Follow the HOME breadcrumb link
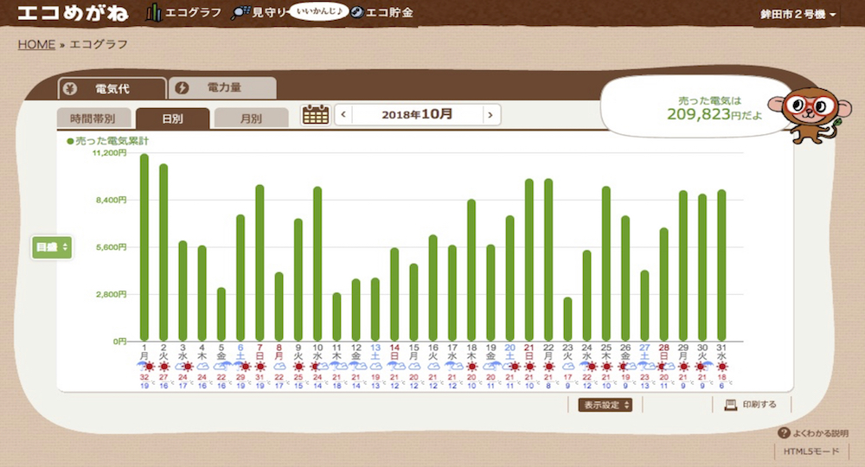The width and height of the screenshot is (865, 467). click(x=36, y=44)
